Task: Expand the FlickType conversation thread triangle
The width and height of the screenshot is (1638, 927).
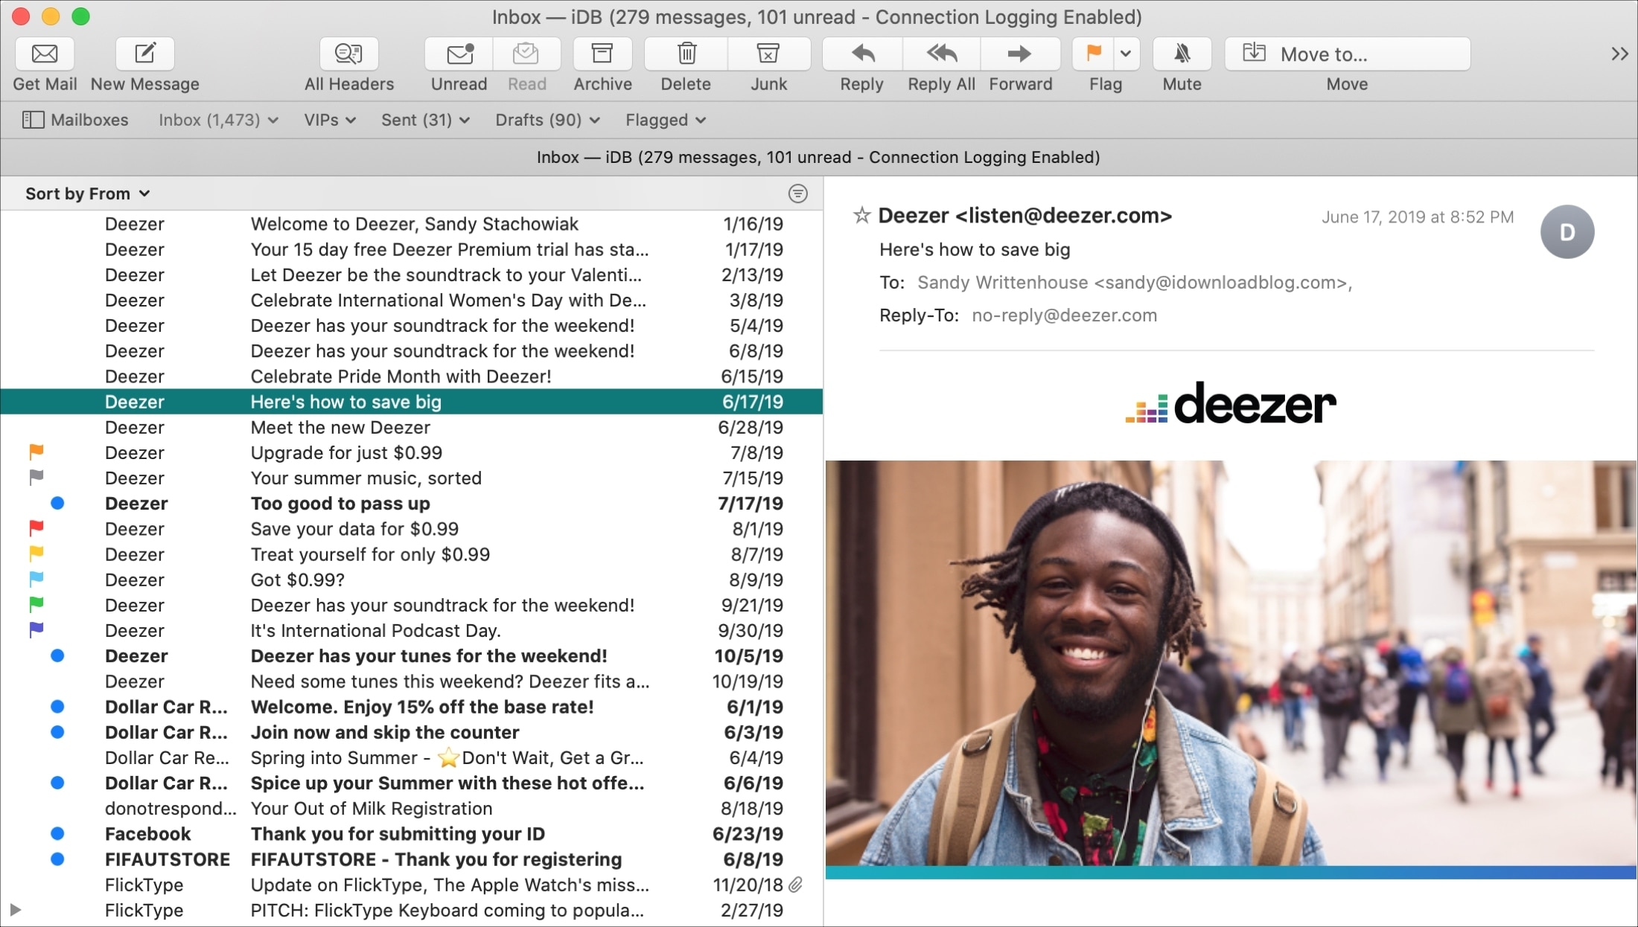Action: [15, 910]
